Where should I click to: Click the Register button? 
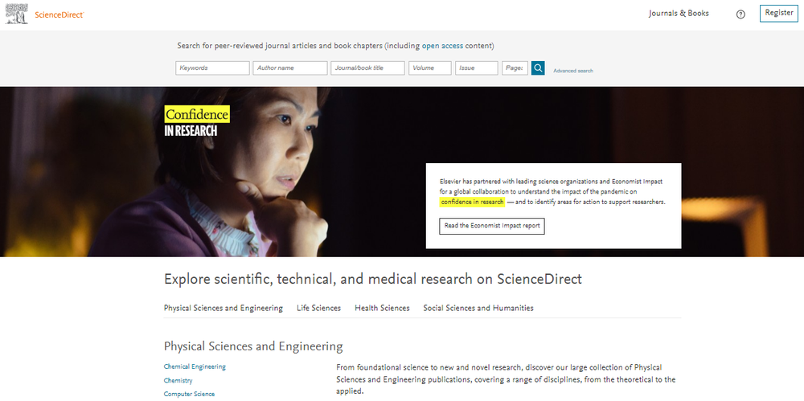[x=779, y=14]
